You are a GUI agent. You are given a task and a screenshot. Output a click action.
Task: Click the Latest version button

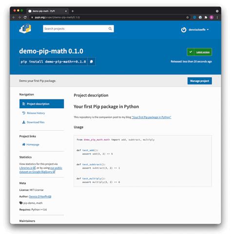tap(199, 52)
